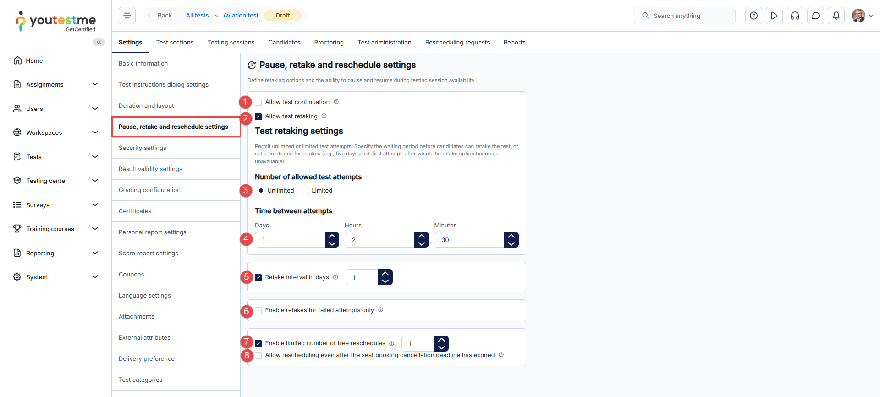
Task: Enable Allow test continuation checkbox
Action: coord(258,102)
